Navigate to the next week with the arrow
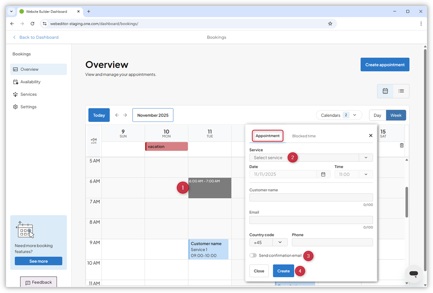The height and width of the screenshot is (293, 433). coord(125,115)
